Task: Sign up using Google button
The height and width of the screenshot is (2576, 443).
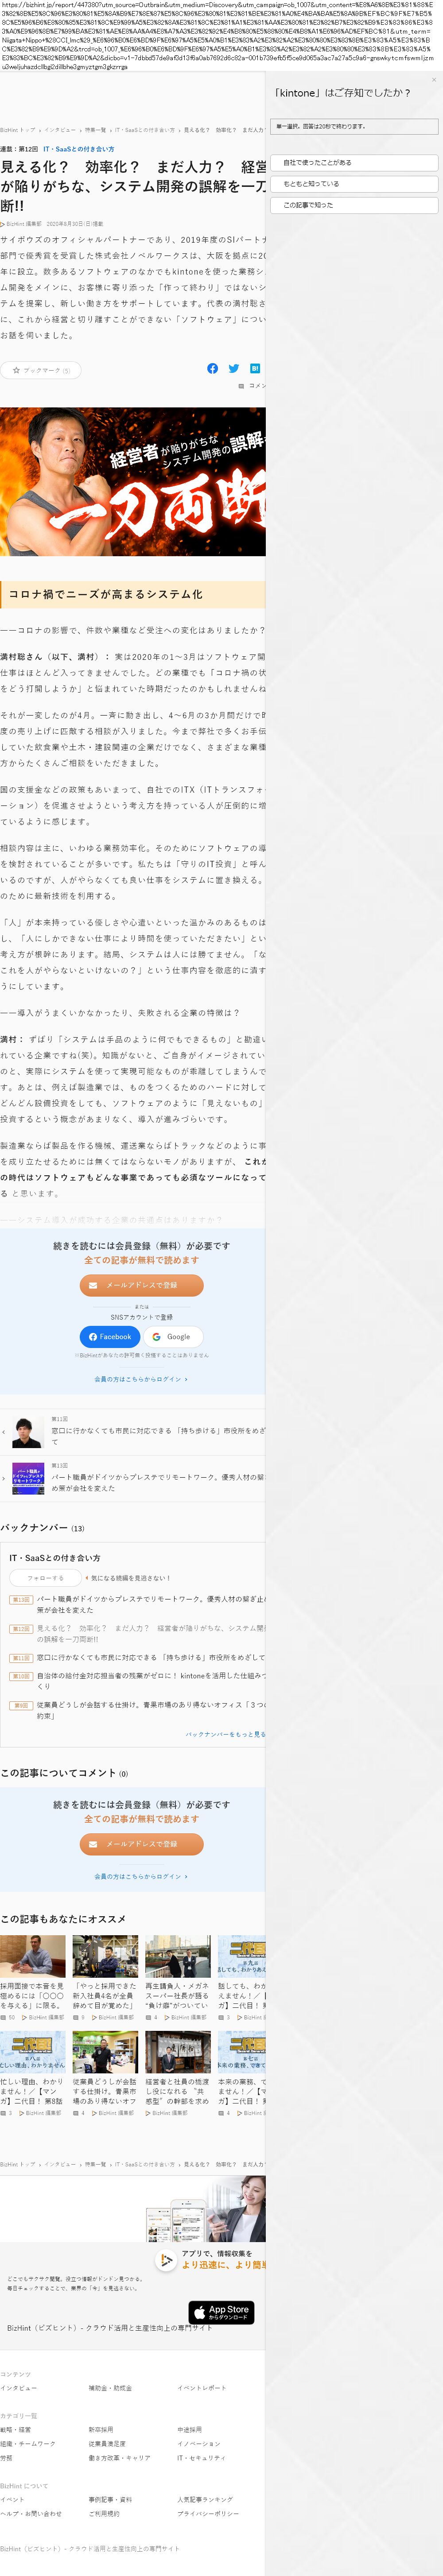Action: pyautogui.click(x=172, y=1336)
